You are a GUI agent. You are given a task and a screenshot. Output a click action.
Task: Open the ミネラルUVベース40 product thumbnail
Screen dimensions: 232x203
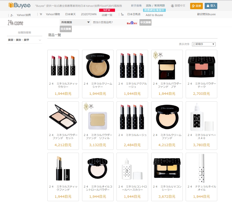[201, 117]
